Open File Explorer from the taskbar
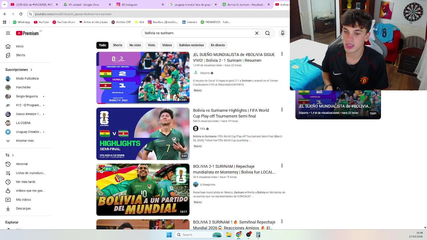This screenshot has height=240, width=427. pos(229,235)
